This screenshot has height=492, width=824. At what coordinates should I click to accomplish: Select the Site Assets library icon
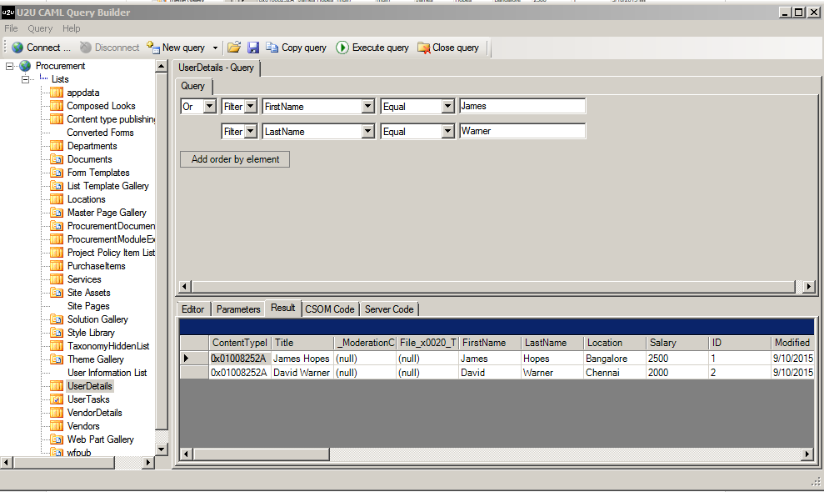57,293
